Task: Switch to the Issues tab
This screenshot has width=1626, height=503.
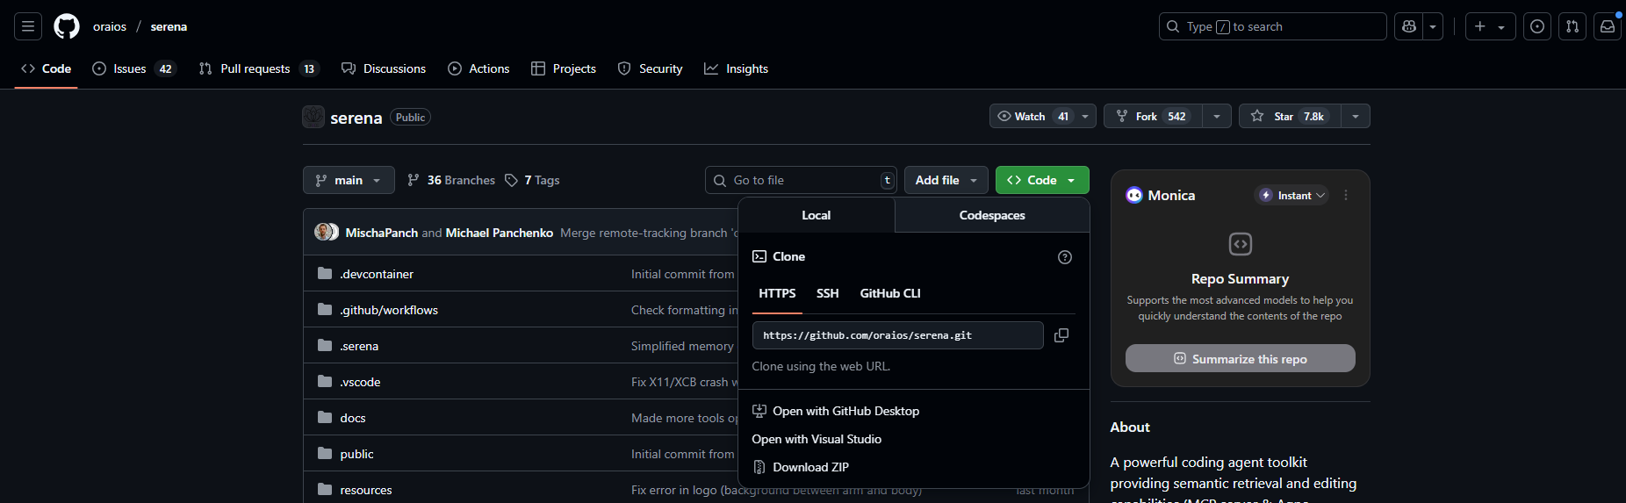Action: [x=134, y=68]
